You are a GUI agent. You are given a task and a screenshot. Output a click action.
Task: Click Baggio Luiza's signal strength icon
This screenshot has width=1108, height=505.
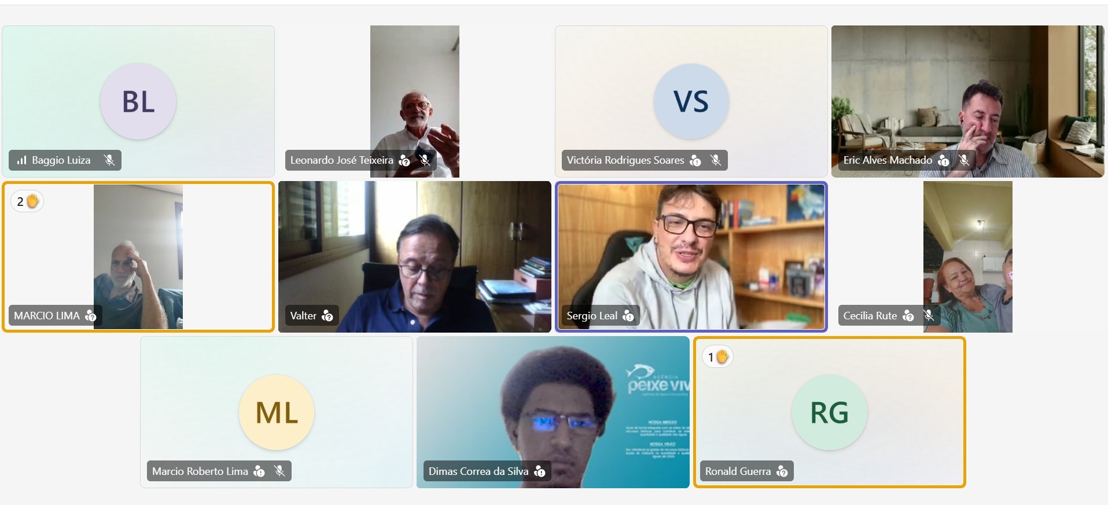pos(21,160)
